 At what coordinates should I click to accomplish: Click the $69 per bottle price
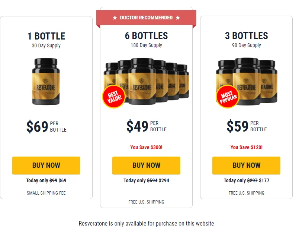click(46, 126)
